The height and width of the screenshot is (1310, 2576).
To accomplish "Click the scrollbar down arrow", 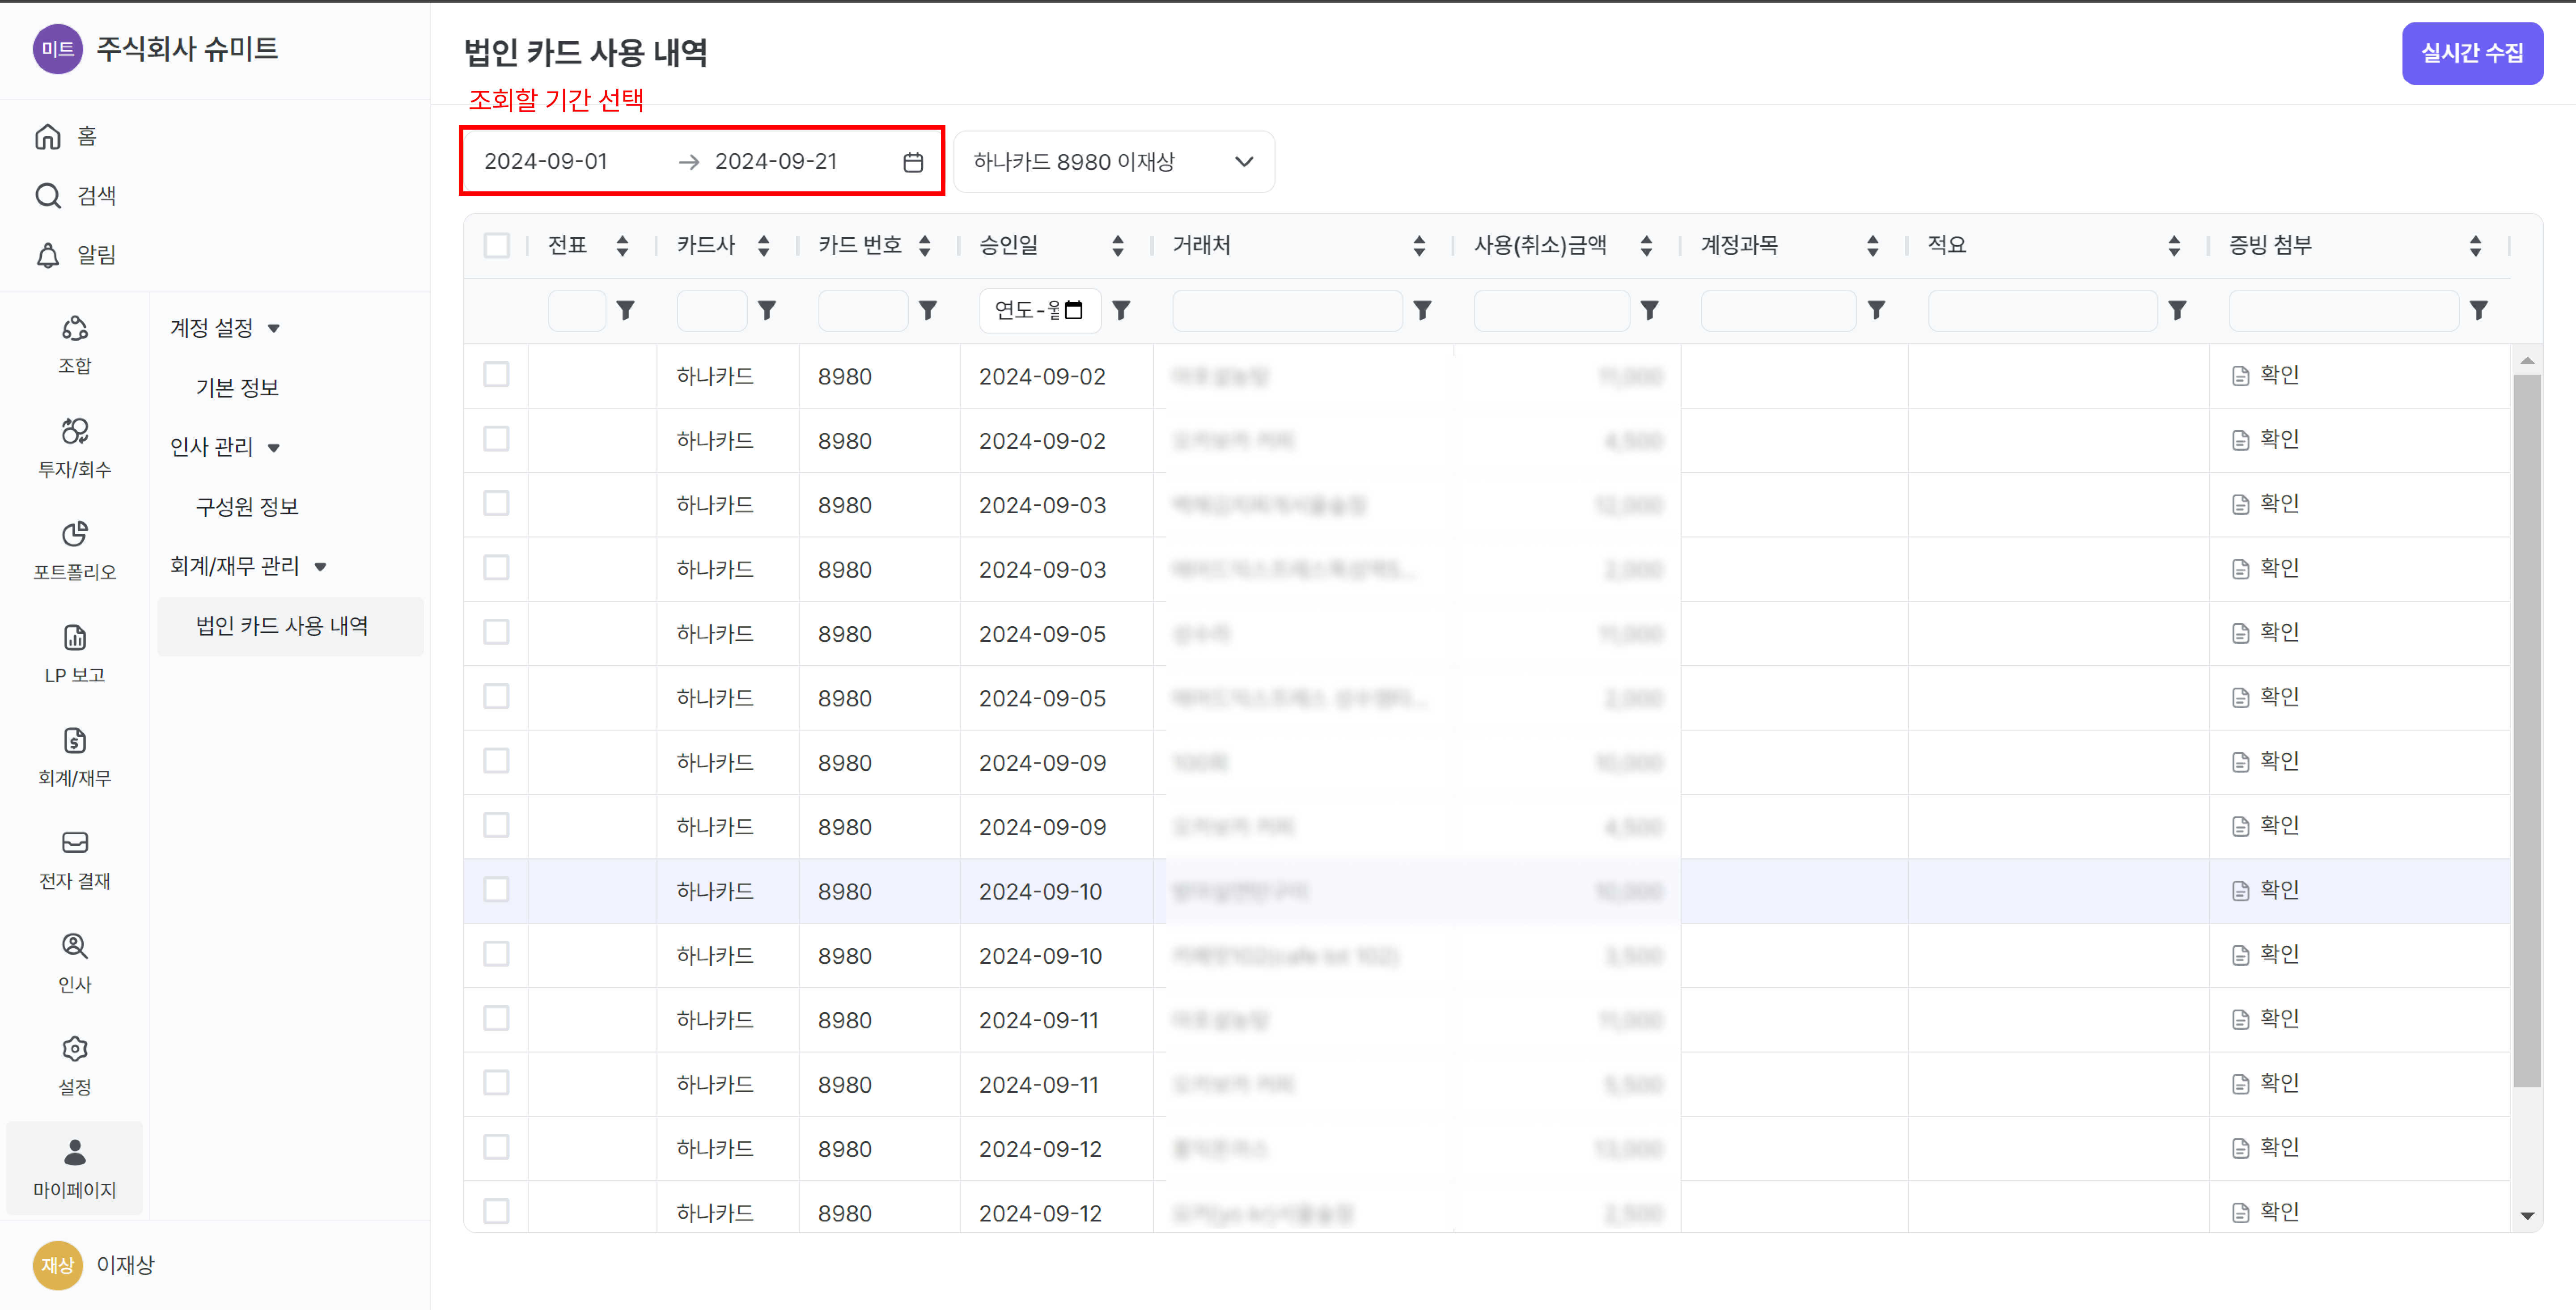I will pyautogui.click(x=2527, y=1216).
